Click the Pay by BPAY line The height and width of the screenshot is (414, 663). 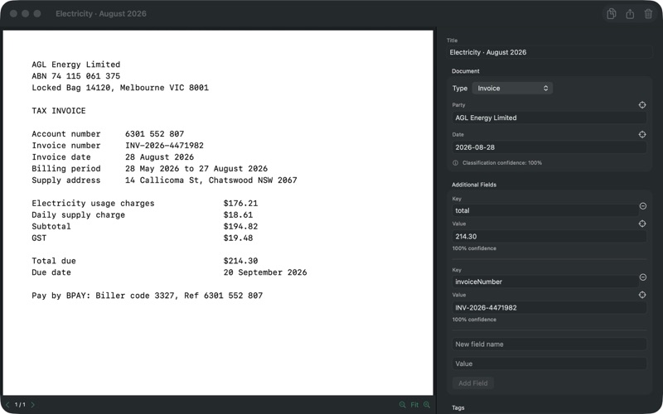148,296
